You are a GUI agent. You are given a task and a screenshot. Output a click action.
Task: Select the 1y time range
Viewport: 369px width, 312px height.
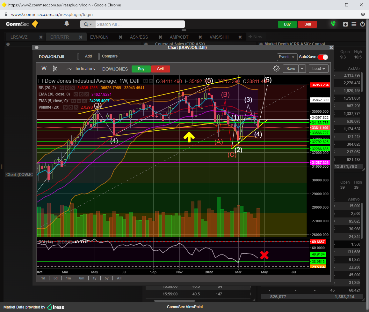(94, 278)
